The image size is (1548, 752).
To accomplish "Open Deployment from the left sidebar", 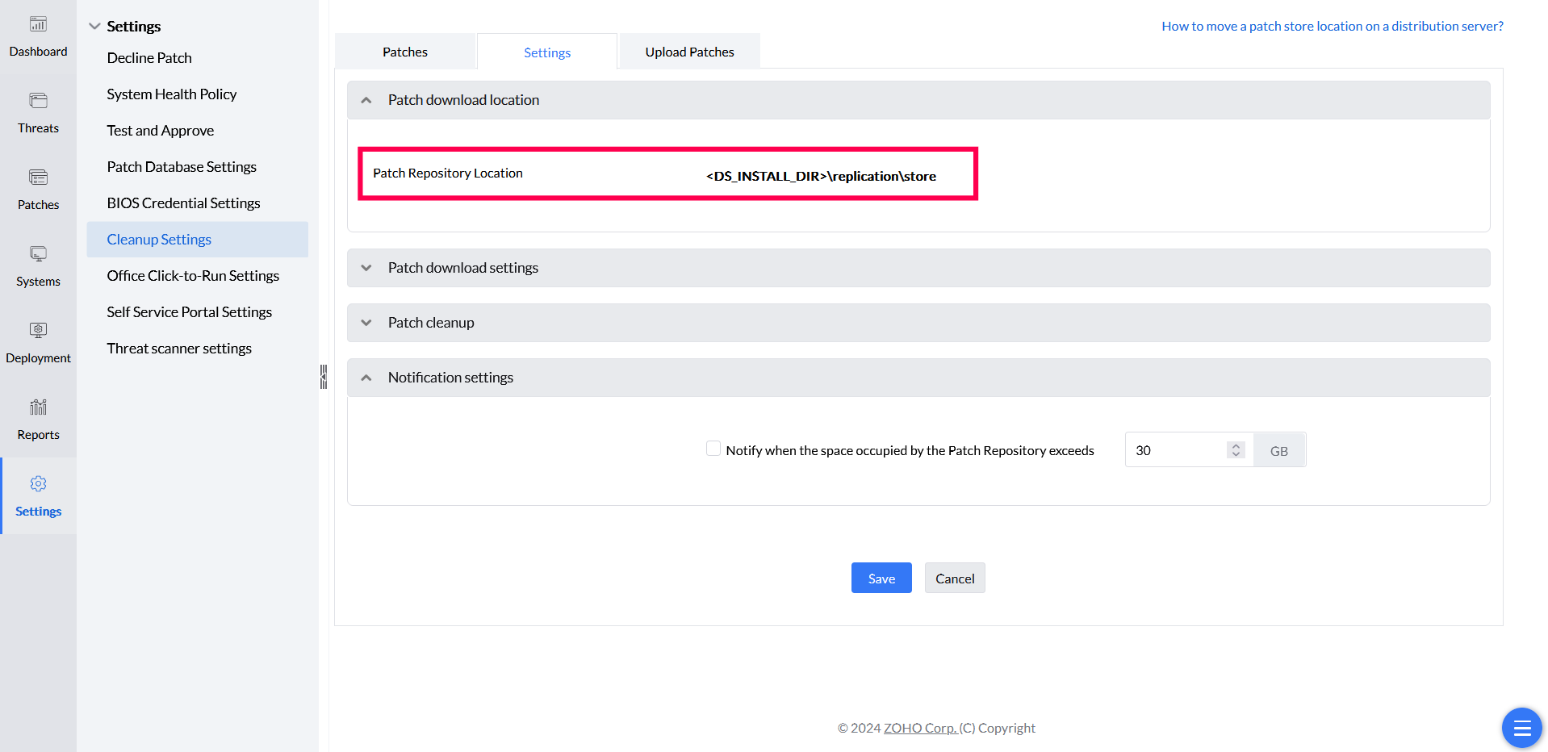I will tap(38, 343).
